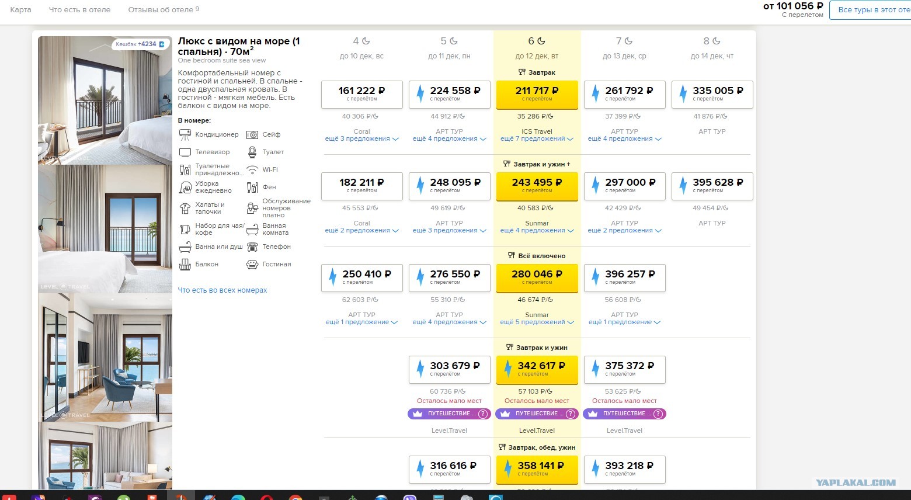This screenshot has width=911, height=500.
Task: Select the 211 717 ₽ breakfast price
Action: point(537,95)
